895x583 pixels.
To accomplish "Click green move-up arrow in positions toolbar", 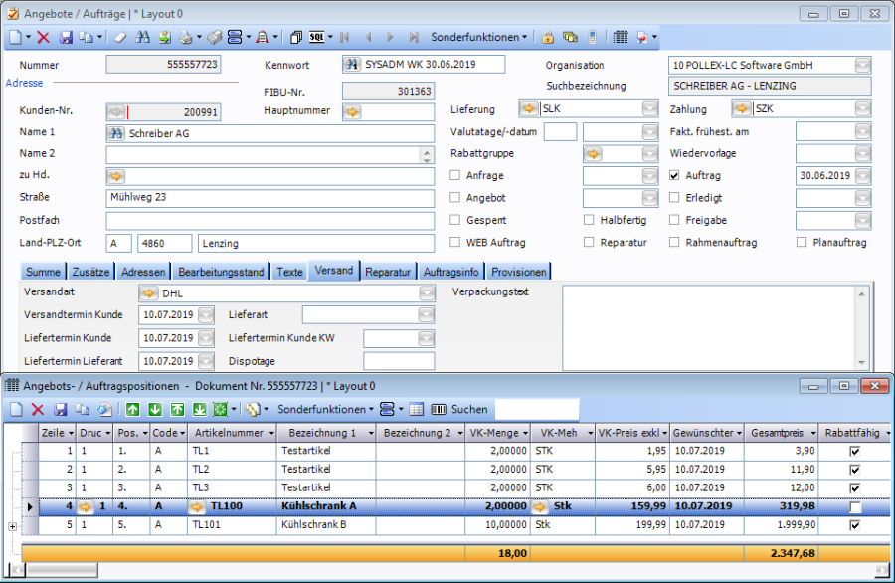I will point(133,409).
